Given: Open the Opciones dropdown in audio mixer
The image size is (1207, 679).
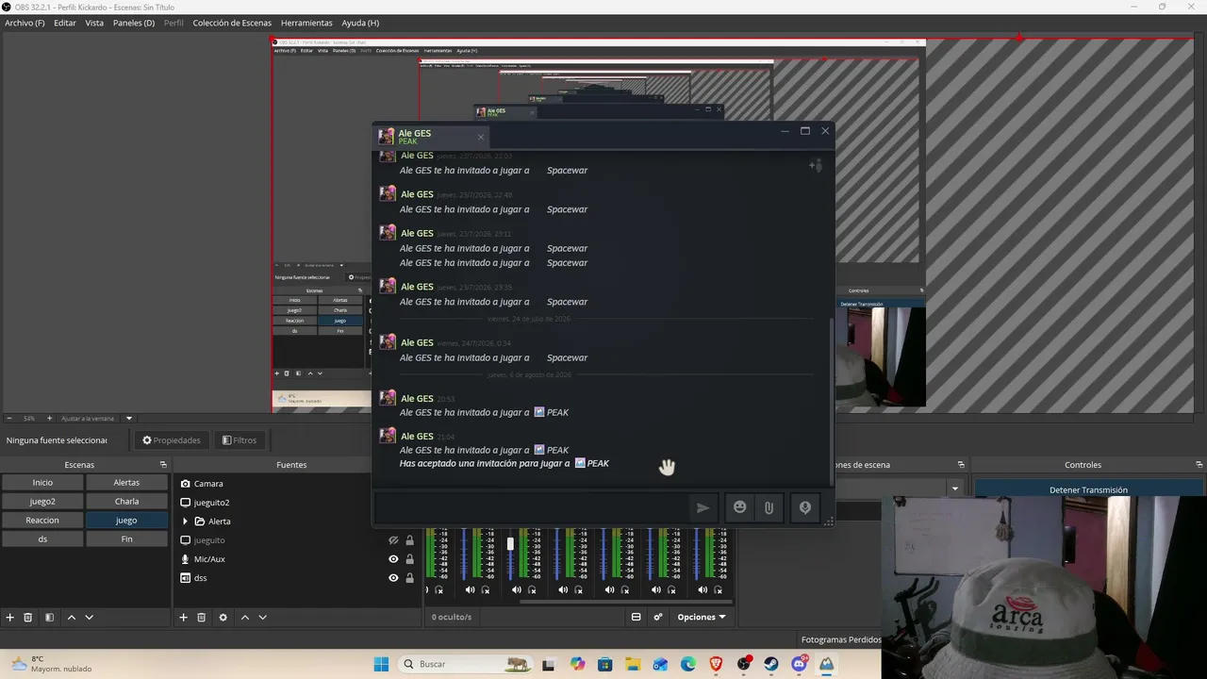Looking at the screenshot, I should pyautogui.click(x=702, y=617).
